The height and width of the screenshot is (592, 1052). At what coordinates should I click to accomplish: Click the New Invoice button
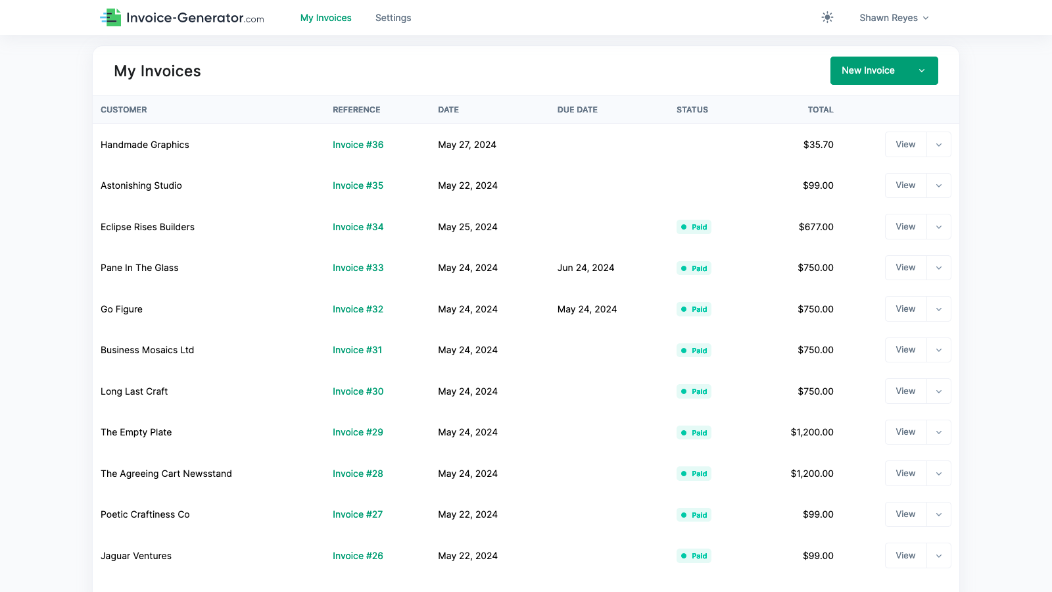[x=868, y=70]
